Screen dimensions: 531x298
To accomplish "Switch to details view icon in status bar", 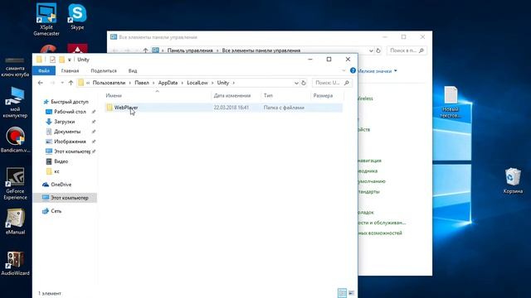I will pyautogui.click(x=342, y=293).
